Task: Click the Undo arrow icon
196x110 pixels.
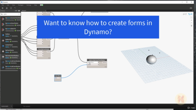Action: click(x=15, y=8)
